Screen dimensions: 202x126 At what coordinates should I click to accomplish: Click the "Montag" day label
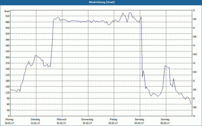click(x=9, y=119)
